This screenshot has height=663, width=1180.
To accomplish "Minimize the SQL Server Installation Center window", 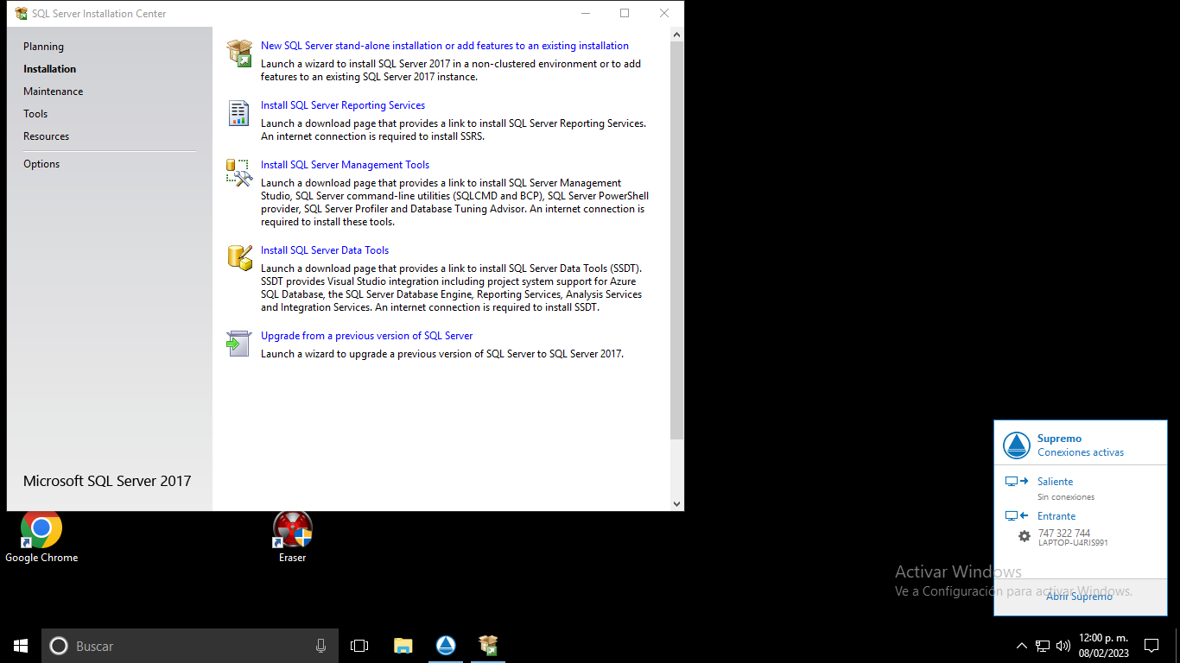I will pos(585,13).
